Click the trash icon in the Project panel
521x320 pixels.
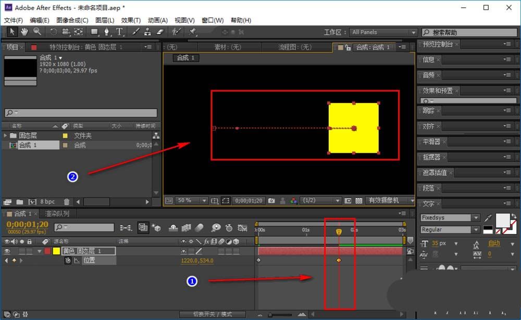(67, 202)
